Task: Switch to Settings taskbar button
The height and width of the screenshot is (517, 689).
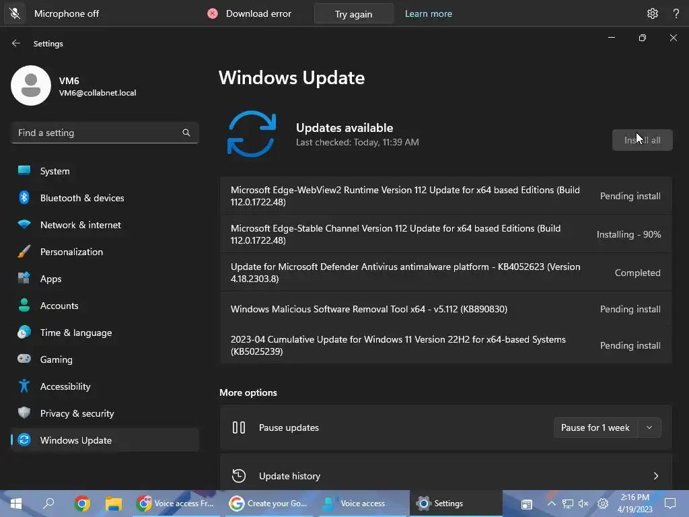Action: click(x=456, y=504)
